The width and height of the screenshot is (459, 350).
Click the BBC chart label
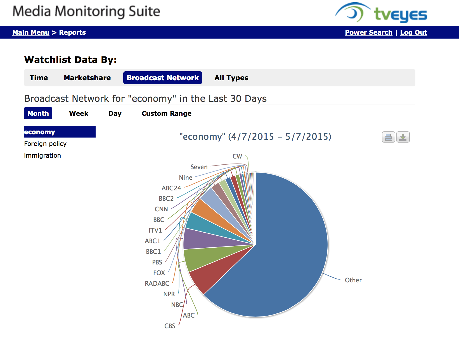159,220
